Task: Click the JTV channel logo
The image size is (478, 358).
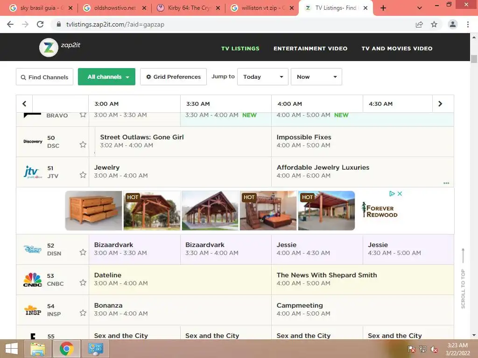Action: [x=33, y=172]
